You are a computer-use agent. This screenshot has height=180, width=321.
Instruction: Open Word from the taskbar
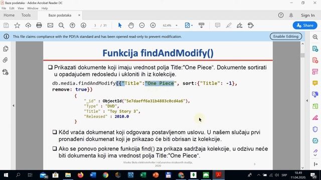pyautogui.click(x=93, y=175)
